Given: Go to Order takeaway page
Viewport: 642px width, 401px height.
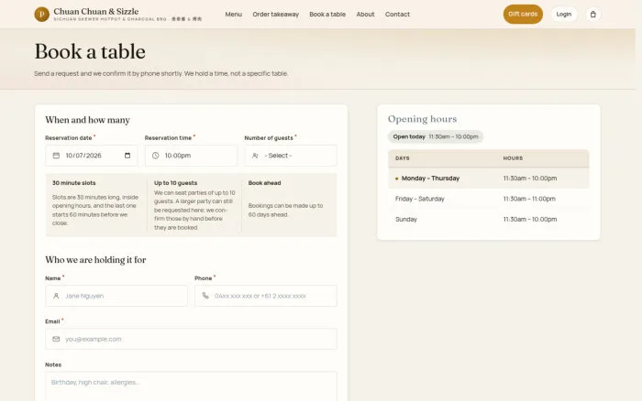Looking at the screenshot, I should (x=275, y=15).
